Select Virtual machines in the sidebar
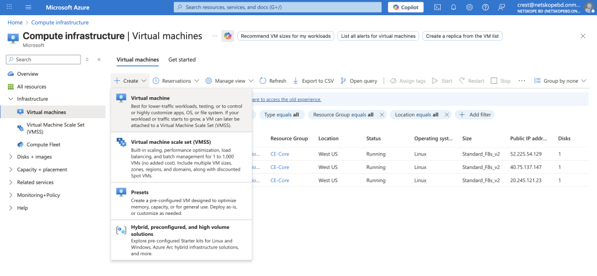This screenshot has height=276, width=597. coord(53,112)
